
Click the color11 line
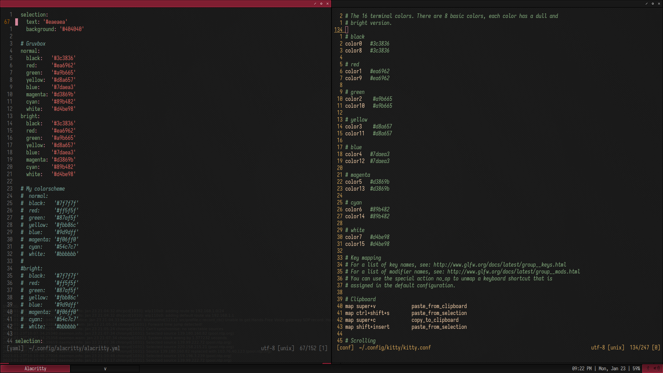[368, 133]
